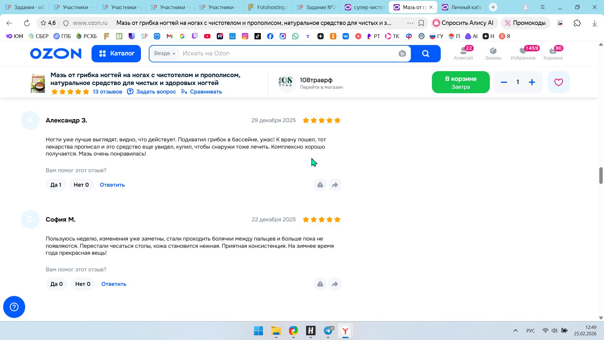Report София М.'s review with warning icon

pos(320,284)
